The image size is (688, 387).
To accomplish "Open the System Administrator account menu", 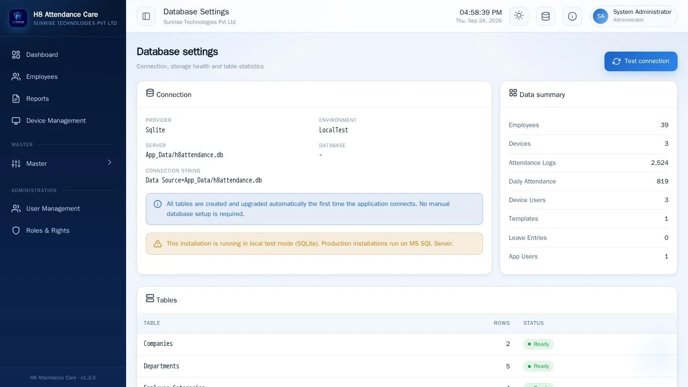I will [634, 16].
